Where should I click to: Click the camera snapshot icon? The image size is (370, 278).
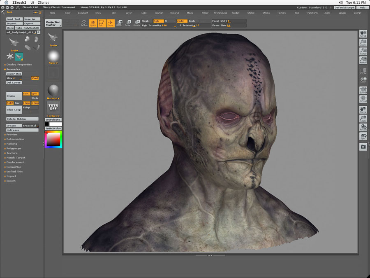[363, 147]
